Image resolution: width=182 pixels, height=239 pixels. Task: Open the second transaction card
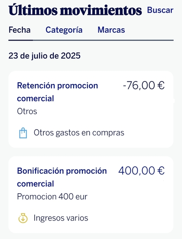click(x=91, y=195)
